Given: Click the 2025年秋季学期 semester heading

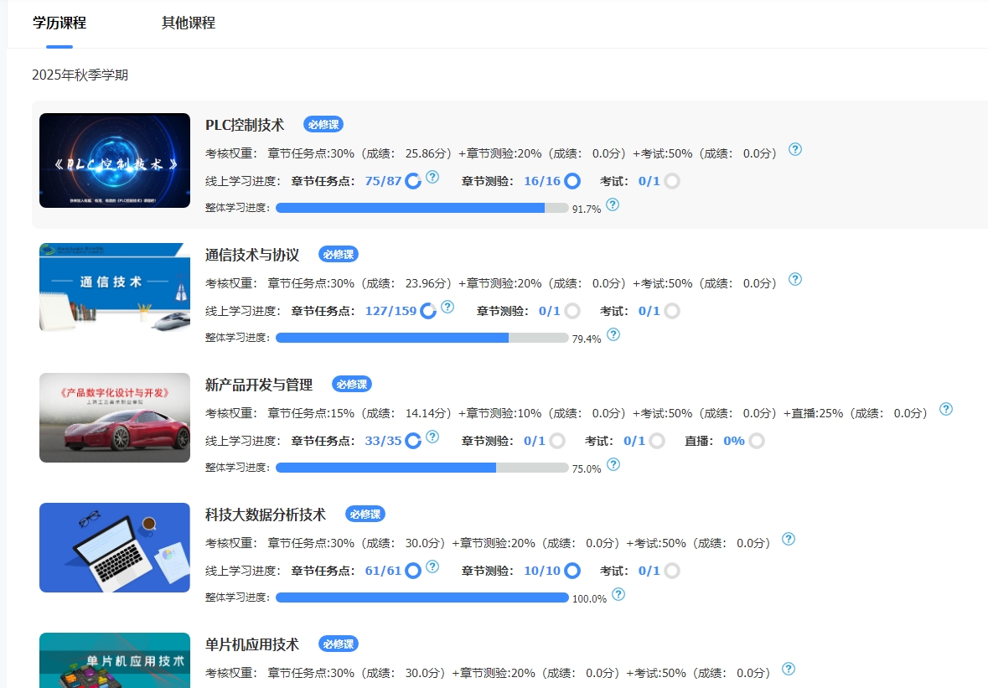Looking at the screenshot, I should point(80,75).
